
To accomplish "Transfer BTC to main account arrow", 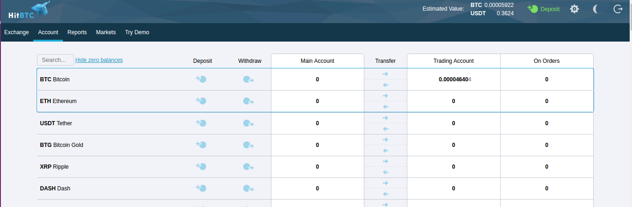I will coord(386,85).
